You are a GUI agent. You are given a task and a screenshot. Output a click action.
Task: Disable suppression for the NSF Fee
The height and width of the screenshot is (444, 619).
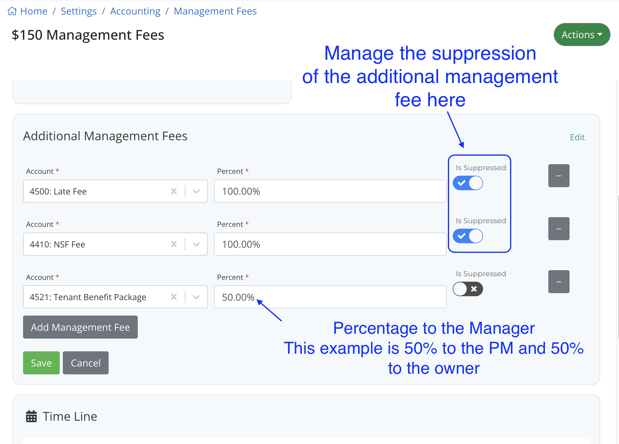tap(468, 236)
